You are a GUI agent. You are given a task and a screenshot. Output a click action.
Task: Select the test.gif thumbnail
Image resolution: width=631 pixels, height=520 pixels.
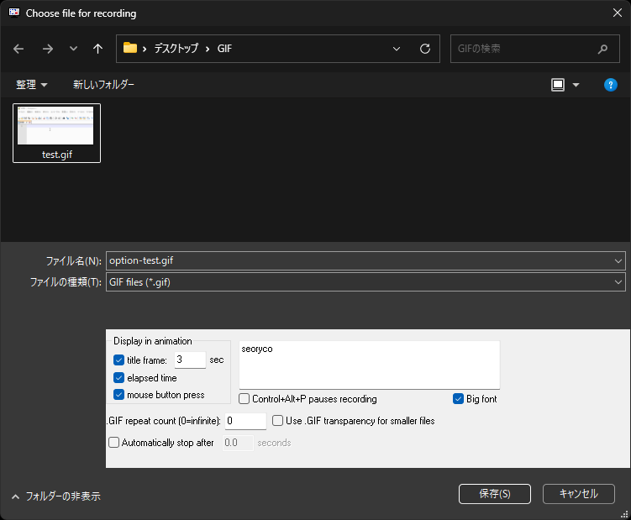pyautogui.click(x=56, y=132)
